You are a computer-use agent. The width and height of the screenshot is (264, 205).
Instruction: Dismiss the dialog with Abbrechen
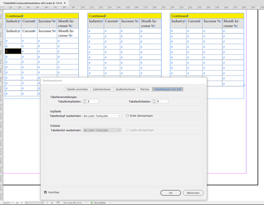tap(194, 193)
